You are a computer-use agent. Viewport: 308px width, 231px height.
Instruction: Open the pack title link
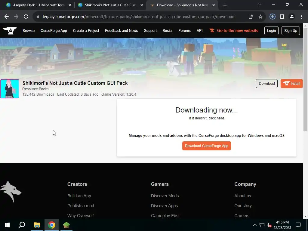click(x=75, y=83)
